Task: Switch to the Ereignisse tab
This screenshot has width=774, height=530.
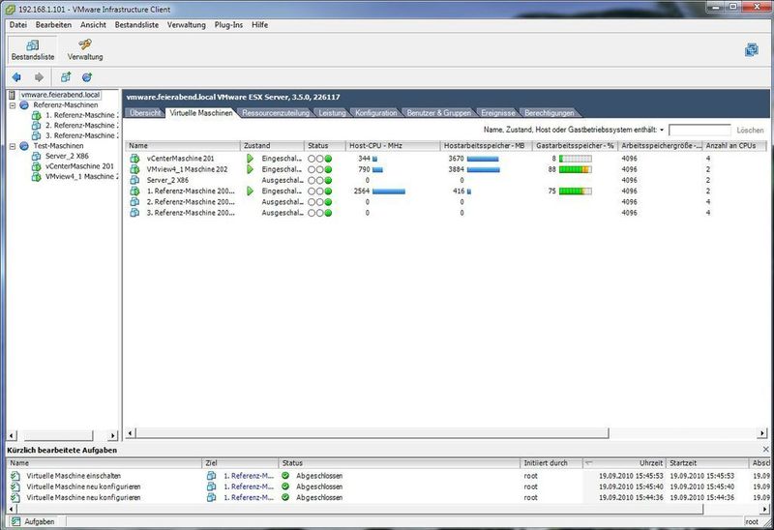Action: click(x=498, y=113)
